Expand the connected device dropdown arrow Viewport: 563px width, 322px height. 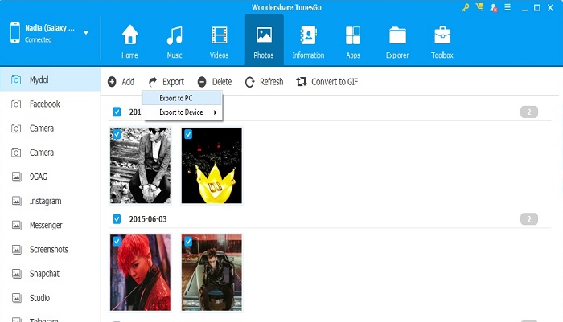tap(85, 33)
